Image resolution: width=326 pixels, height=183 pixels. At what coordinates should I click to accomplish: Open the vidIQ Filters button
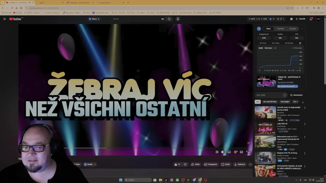click(94, 19)
